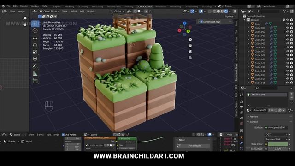Adjust the Strength value on Background node
Screen dimensions: 295x166
[x=128, y=148]
